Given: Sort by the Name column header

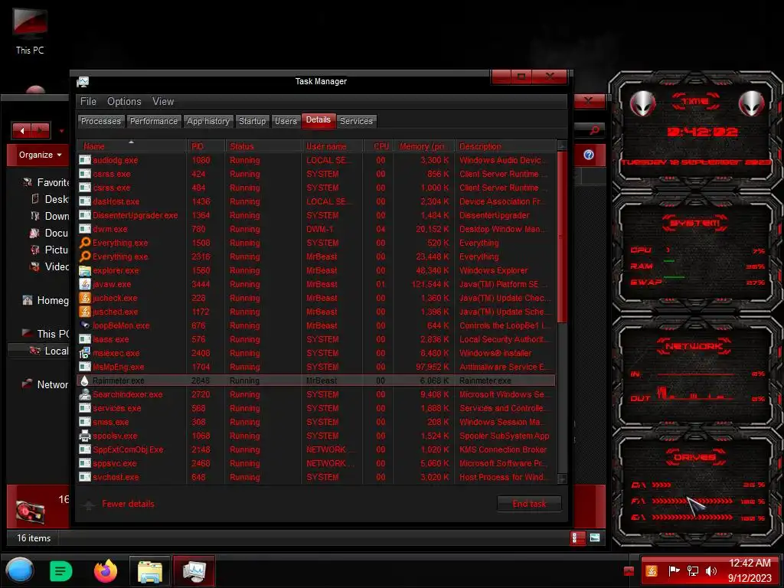Looking at the screenshot, I should coord(132,146).
